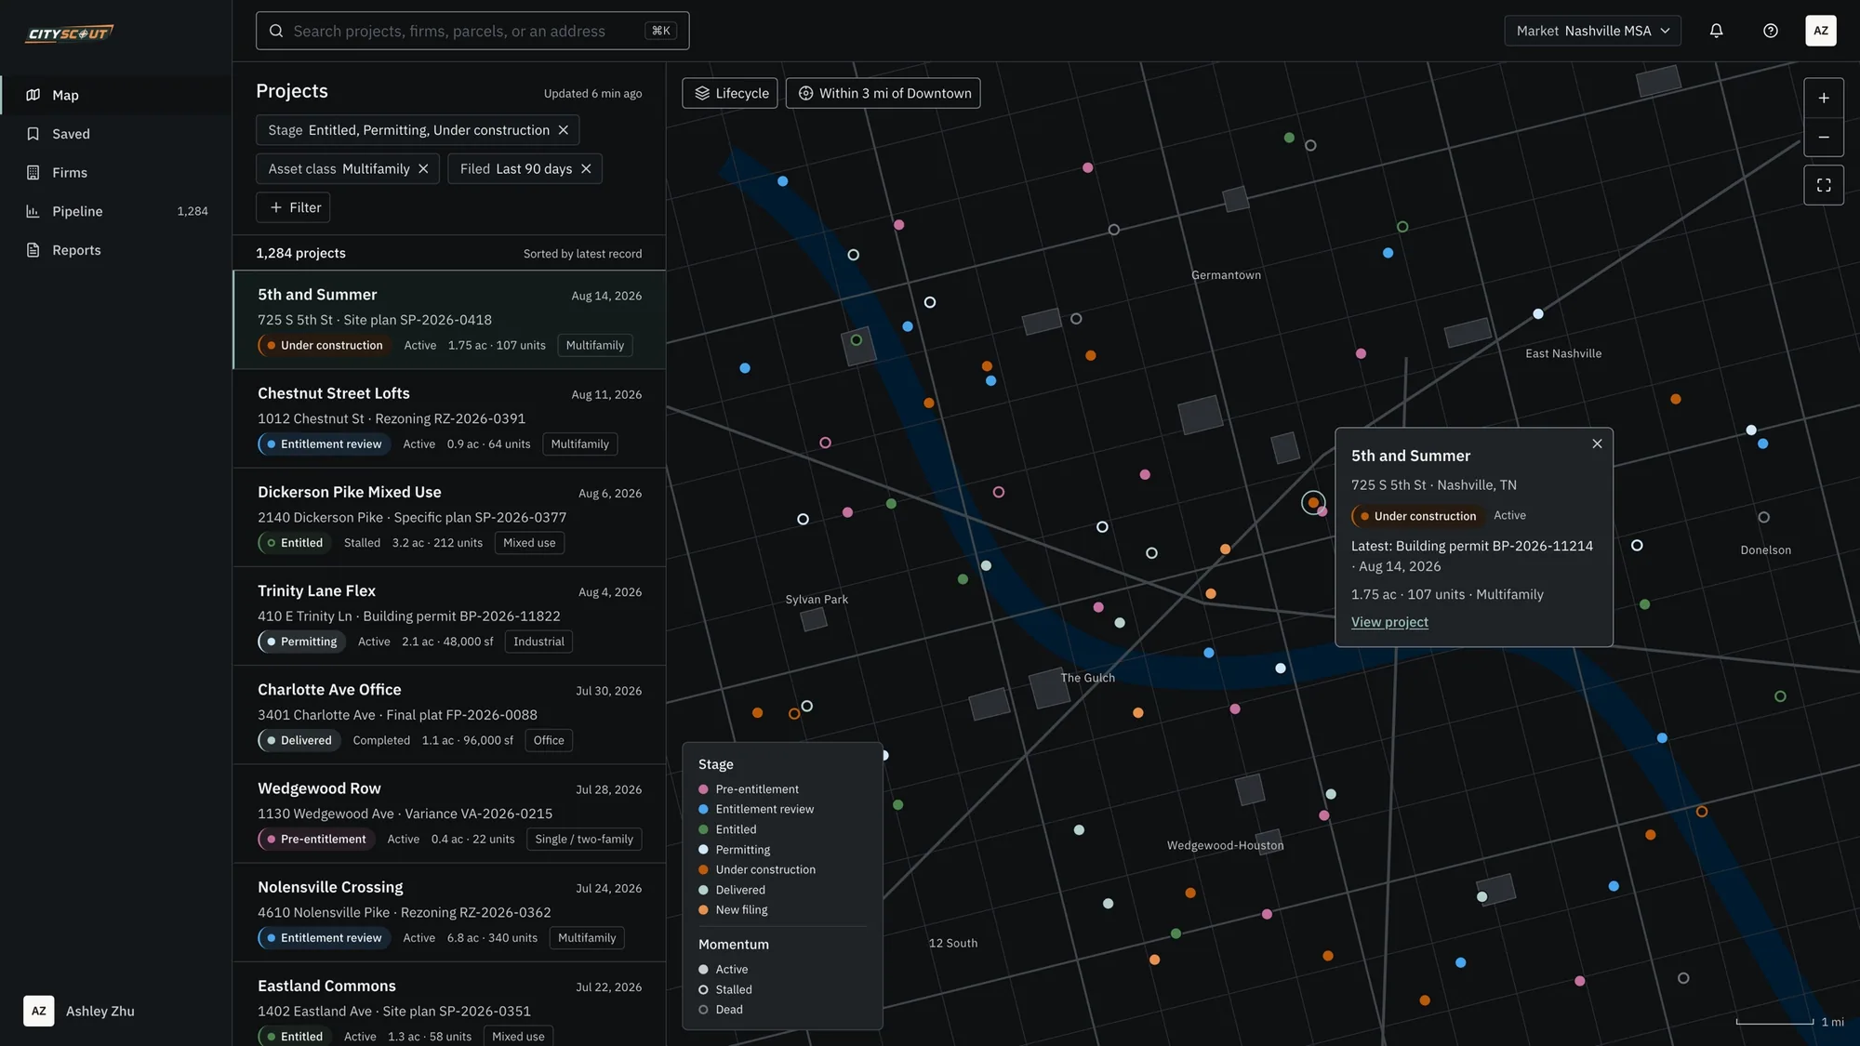Click the CityScout logo
The height and width of the screenshot is (1046, 1860).
pos(70,33)
